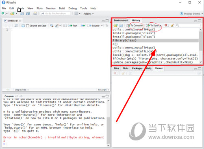Open the (Top Level) scope selector

pyautogui.click(x=22, y=90)
